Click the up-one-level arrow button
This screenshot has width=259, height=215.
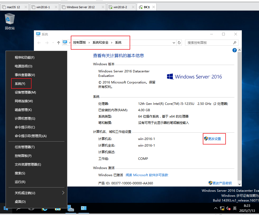coord(59,43)
